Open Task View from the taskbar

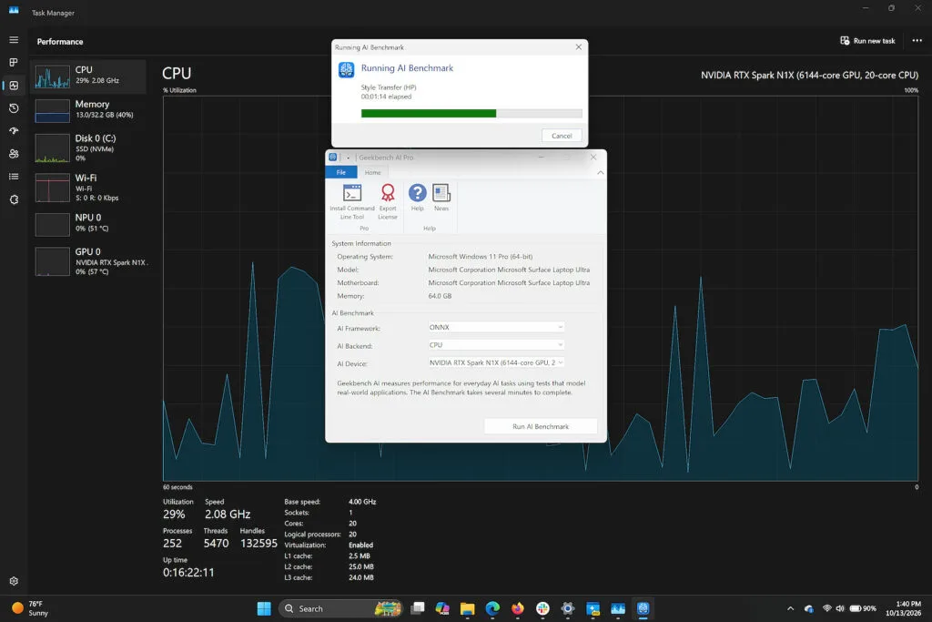coord(418,608)
